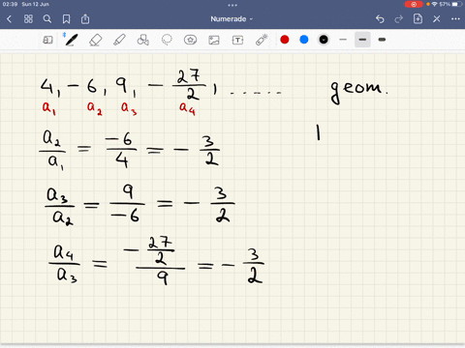Select the thinnest stroke width
The height and width of the screenshot is (348, 465).
[x=343, y=40]
